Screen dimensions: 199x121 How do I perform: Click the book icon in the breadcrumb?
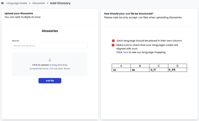click(x=3, y=3)
